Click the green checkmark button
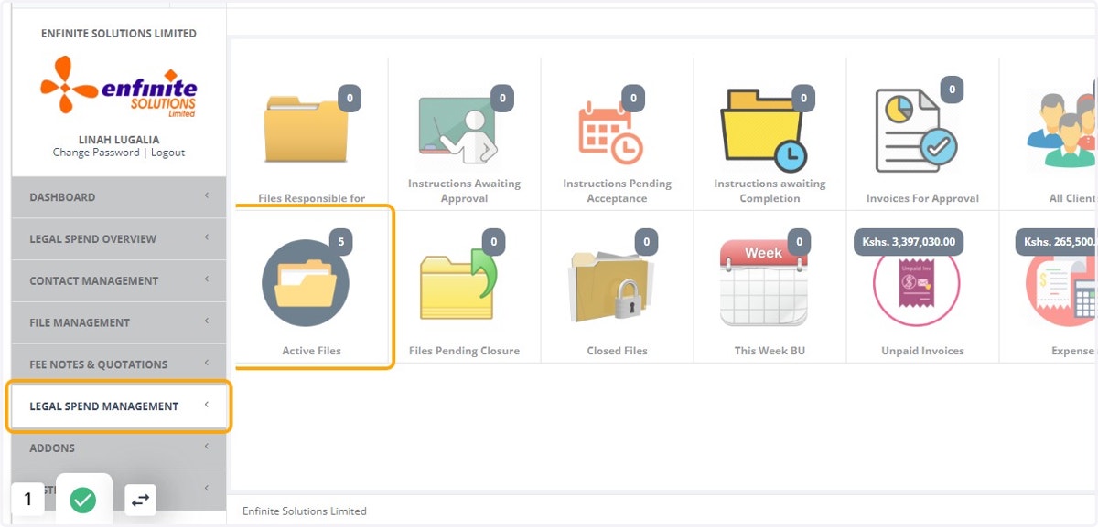The width and height of the screenshot is (1098, 527). [83, 500]
